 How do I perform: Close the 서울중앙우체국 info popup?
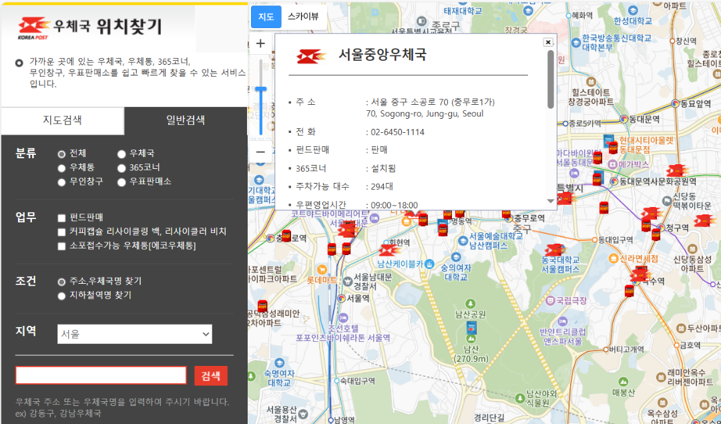point(547,41)
